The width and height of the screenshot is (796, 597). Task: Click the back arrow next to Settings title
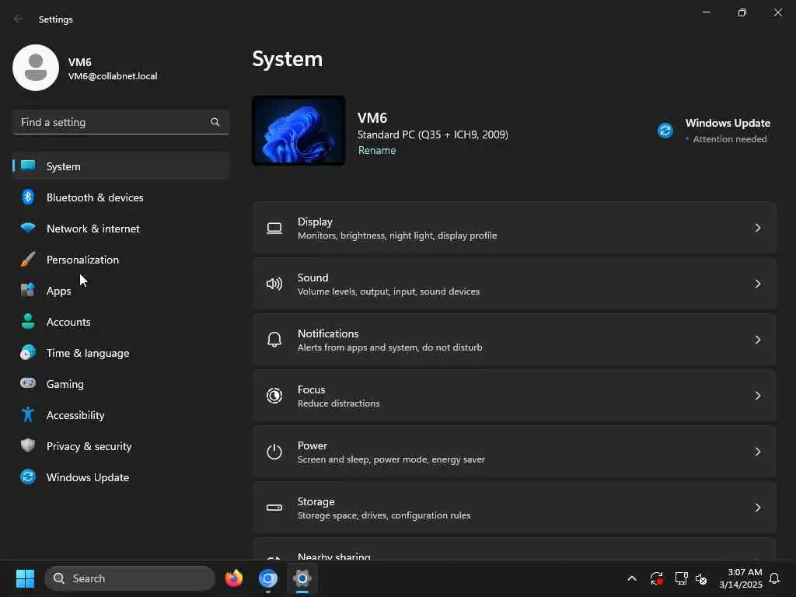tap(19, 19)
